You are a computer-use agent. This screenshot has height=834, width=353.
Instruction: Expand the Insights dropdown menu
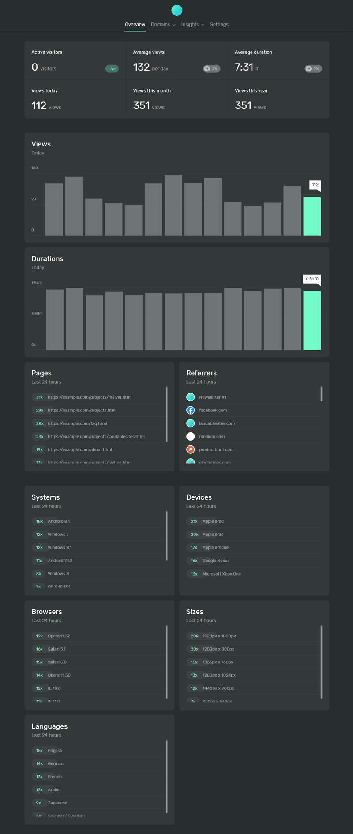(192, 25)
